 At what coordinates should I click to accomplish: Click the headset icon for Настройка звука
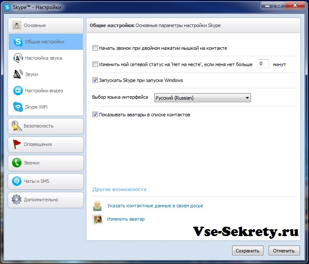coord(18,58)
